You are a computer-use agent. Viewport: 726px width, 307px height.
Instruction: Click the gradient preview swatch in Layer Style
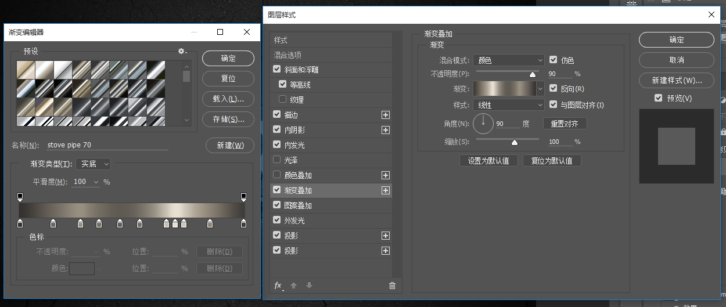(x=505, y=89)
